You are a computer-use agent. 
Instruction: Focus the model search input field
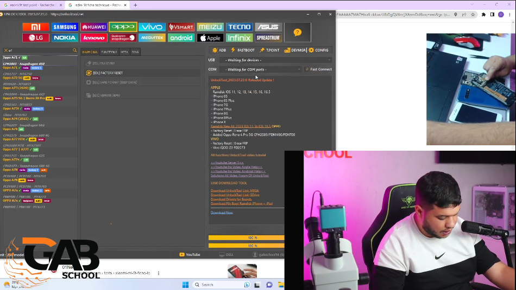(x=40, y=50)
